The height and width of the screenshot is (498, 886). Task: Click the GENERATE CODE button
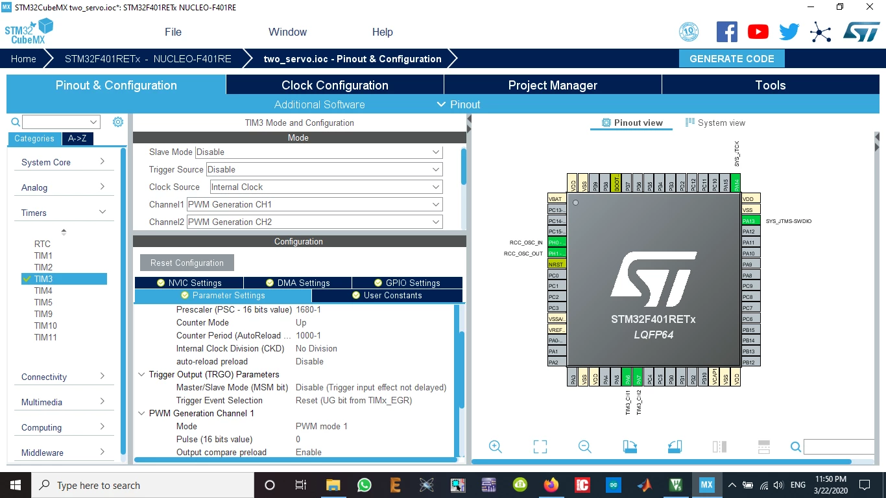[x=732, y=58]
